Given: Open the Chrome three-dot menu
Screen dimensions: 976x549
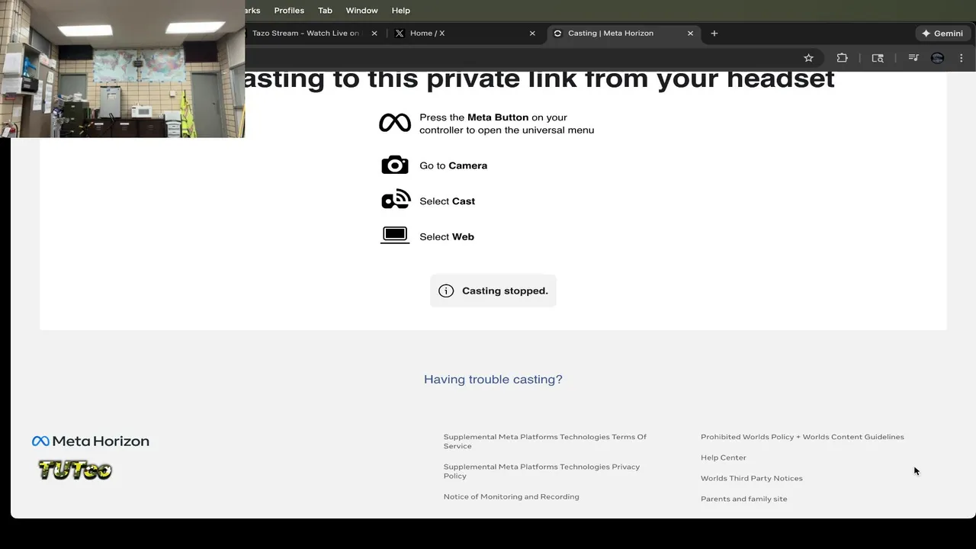Looking at the screenshot, I should pyautogui.click(x=962, y=58).
